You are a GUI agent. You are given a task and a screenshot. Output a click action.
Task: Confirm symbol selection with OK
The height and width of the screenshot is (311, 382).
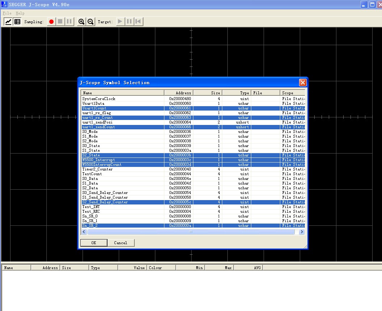[94, 243]
